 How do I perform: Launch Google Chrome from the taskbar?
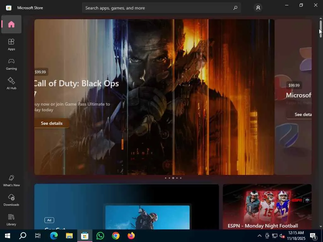(115, 236)
